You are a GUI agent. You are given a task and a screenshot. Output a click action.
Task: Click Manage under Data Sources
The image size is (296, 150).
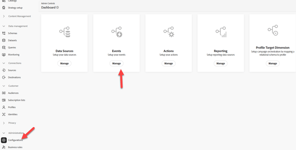64,64
